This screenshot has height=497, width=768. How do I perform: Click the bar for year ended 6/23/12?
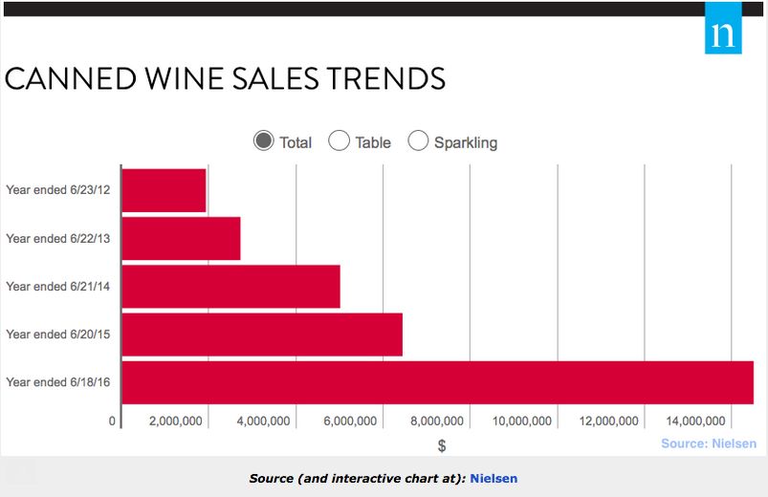tap(165, 190)
